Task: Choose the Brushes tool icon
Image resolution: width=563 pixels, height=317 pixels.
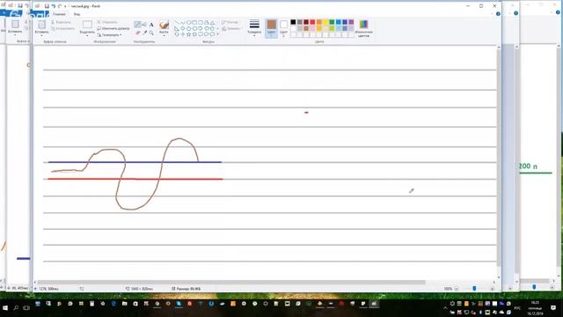Action: [x=165, y=25]
